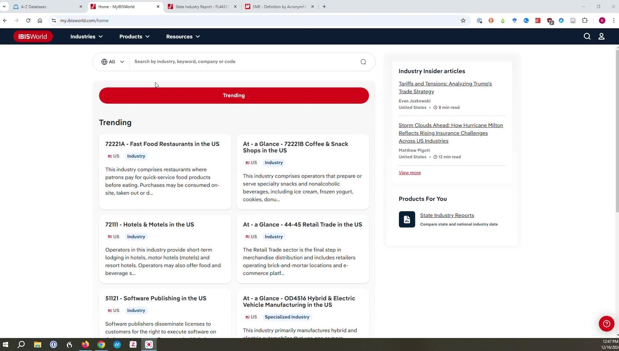
Task: Open the user account profile icon
Action: coord(602,36)
